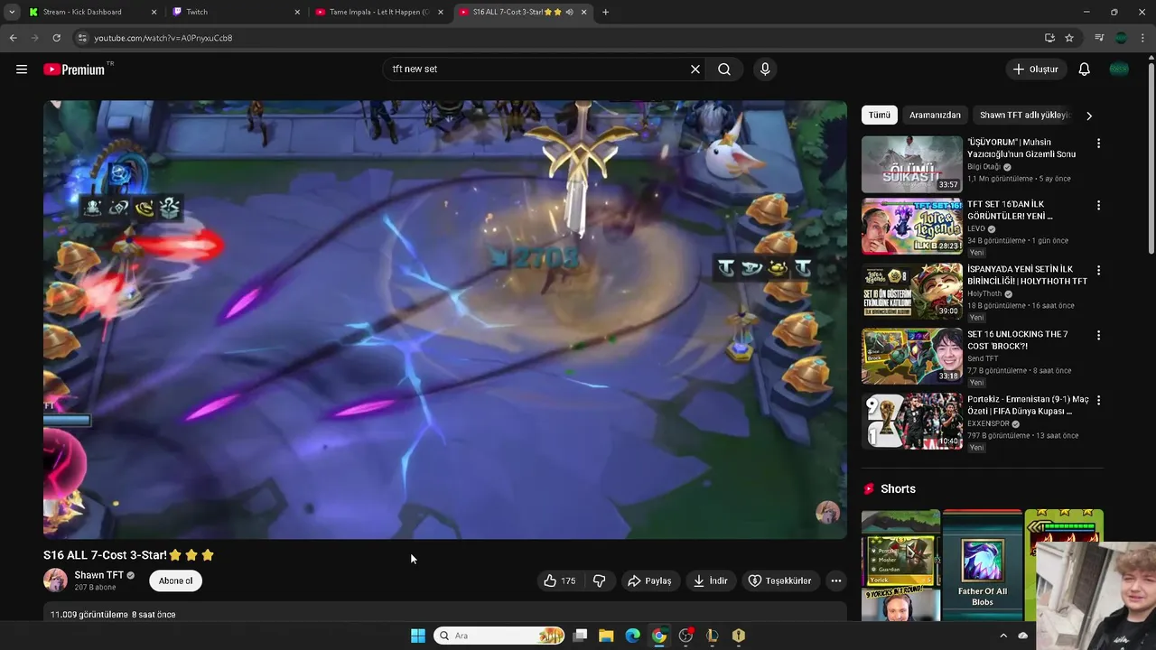Image resolution: width=1156 pixels, height=650 pixels.
Task: Click the video player to pause
Action: click(x=445, y=320)
